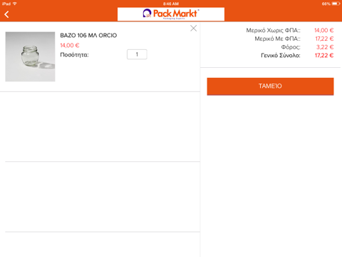Screen dimensions: 342x257
Task: Remove BAZO 106 ΜΛ ORCIO from cart
Action: tap(194, 29)
